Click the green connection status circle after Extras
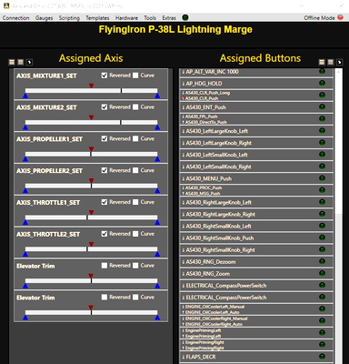The width and height of the screenshot is (349, 364). (x=185, y=17)
